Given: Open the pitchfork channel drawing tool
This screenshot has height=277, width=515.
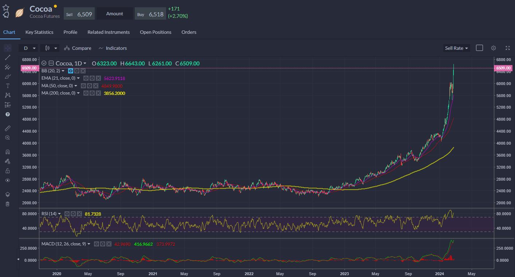Looking at the screenshot, I should coord(8,67).
